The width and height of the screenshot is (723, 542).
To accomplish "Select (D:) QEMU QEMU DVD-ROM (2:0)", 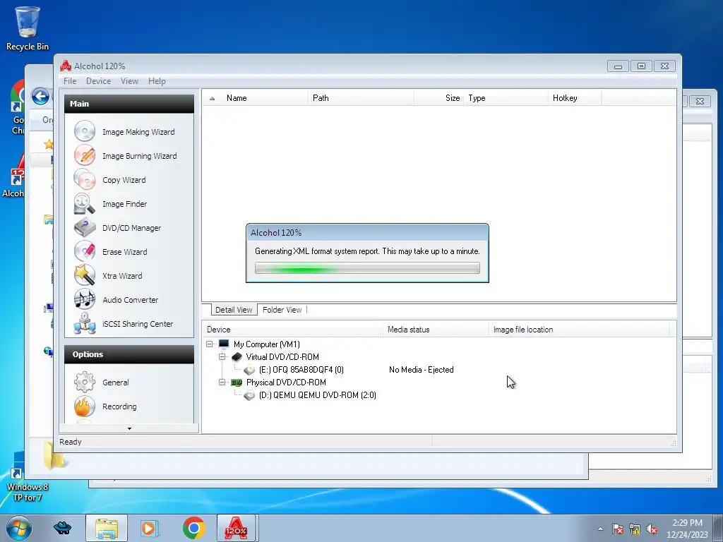I will [x=317, y=395].
